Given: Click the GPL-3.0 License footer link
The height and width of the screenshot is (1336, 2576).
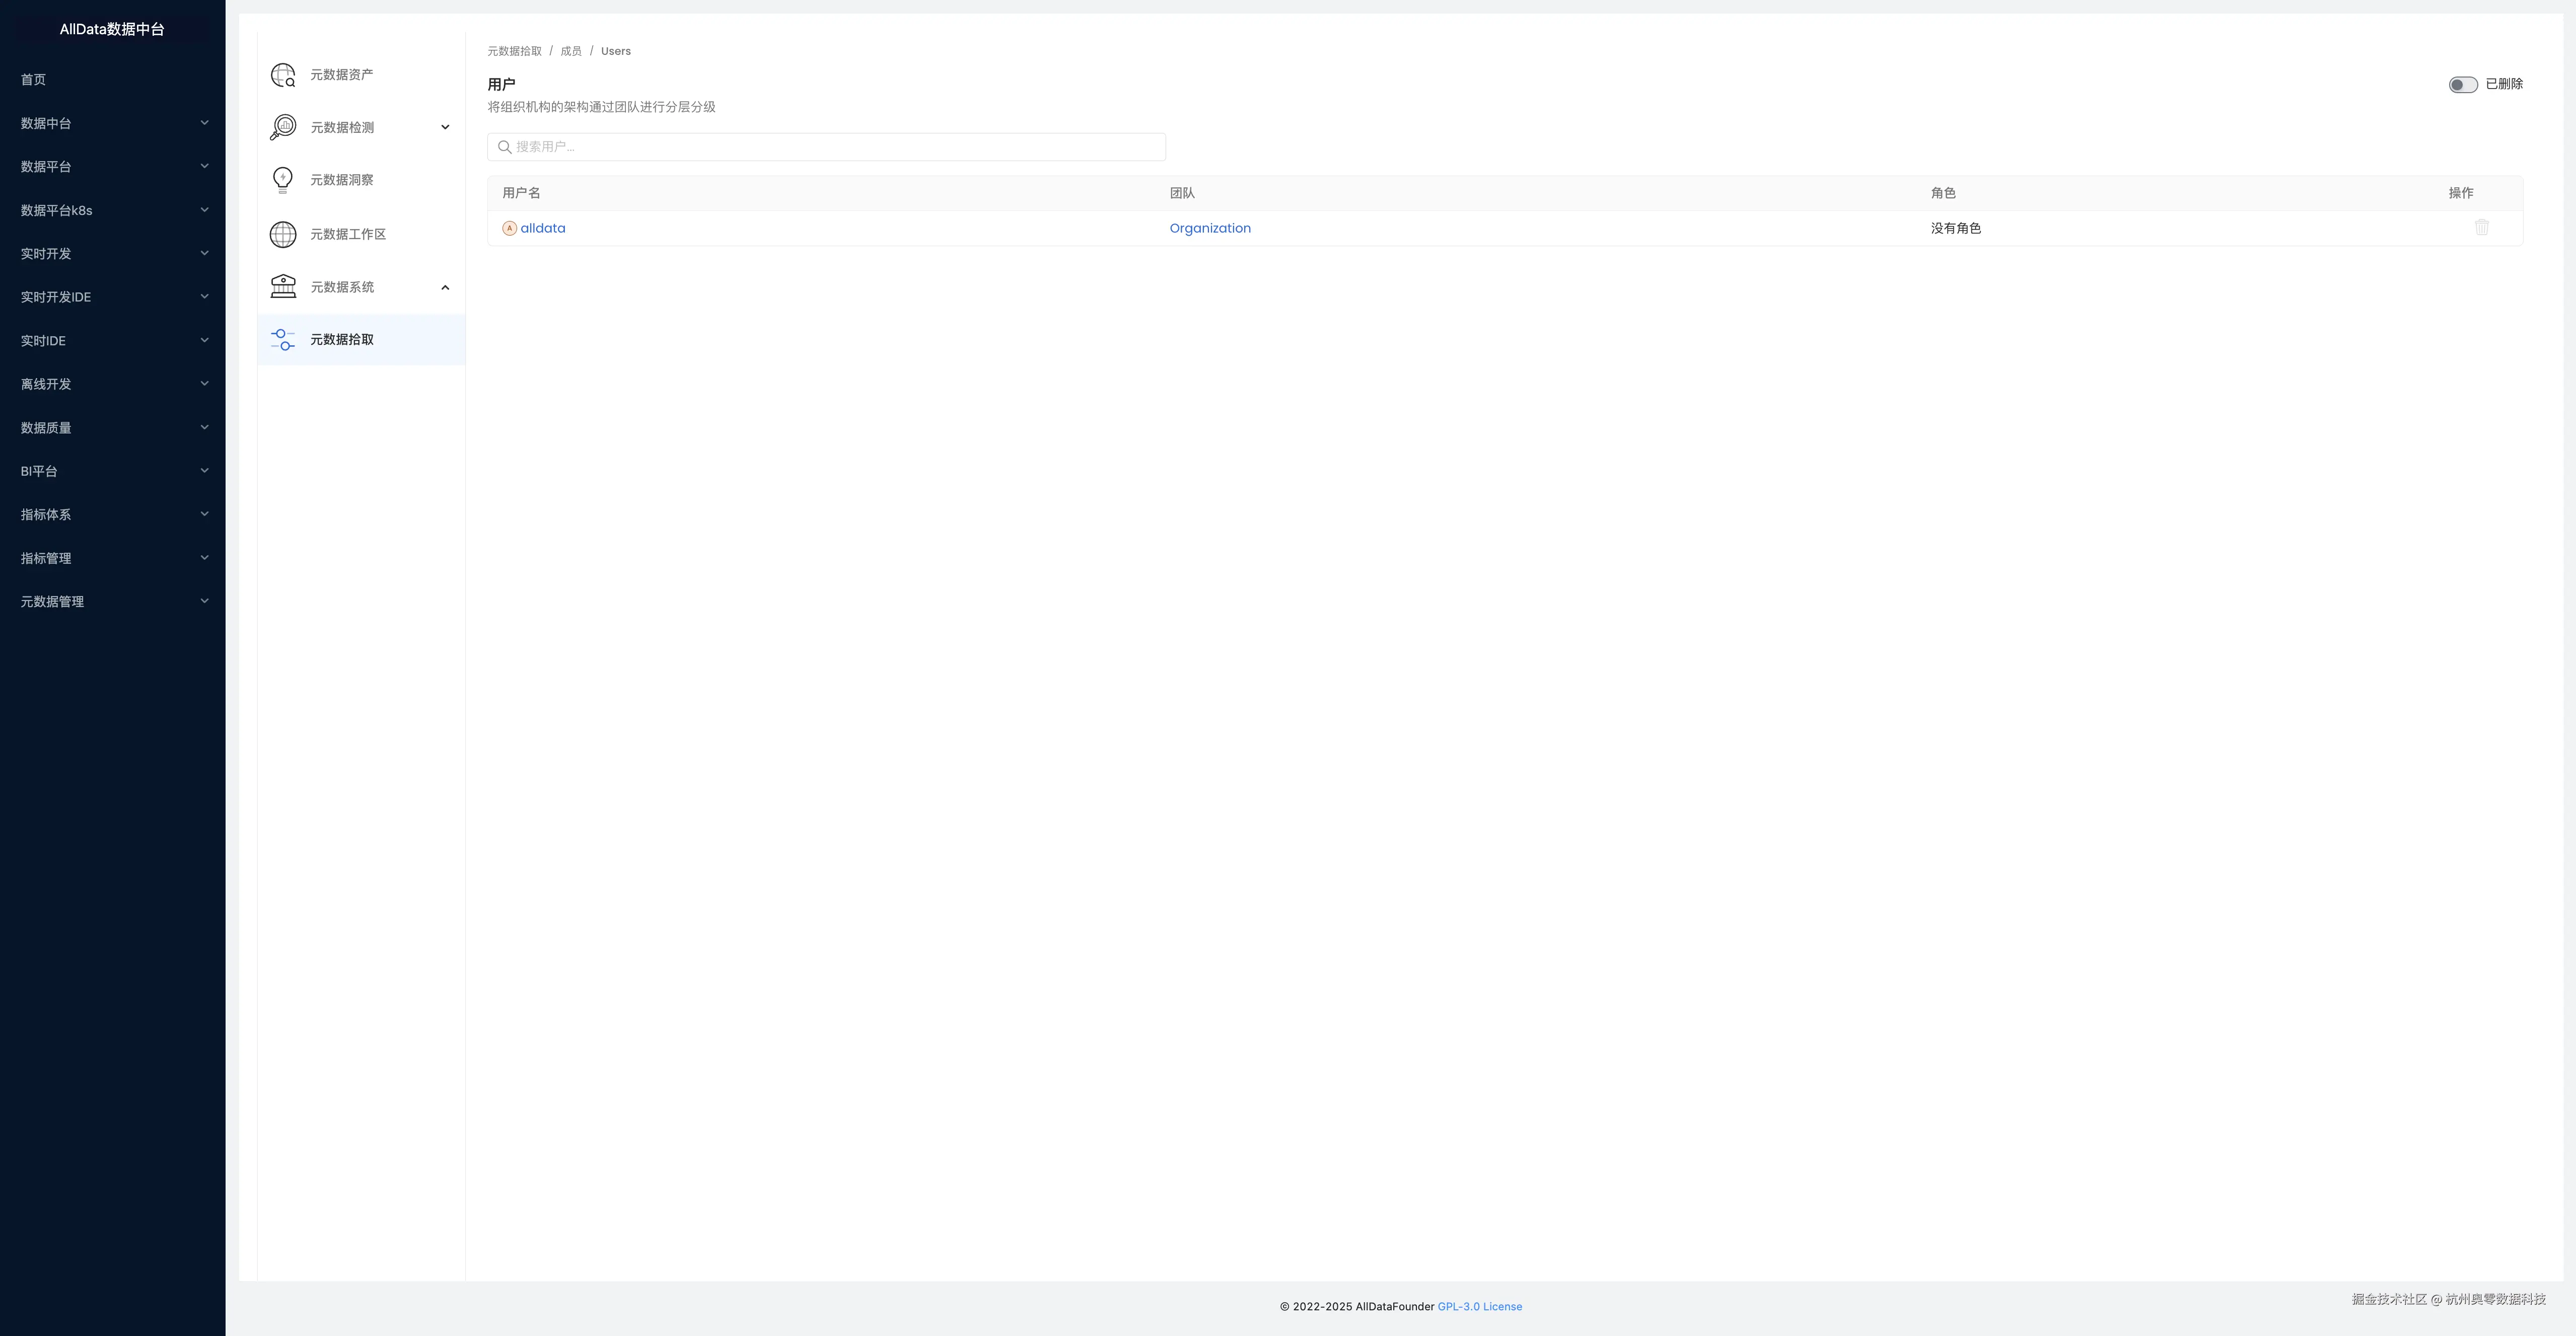Looking at the screenshot, I should click(1479, 1307).
